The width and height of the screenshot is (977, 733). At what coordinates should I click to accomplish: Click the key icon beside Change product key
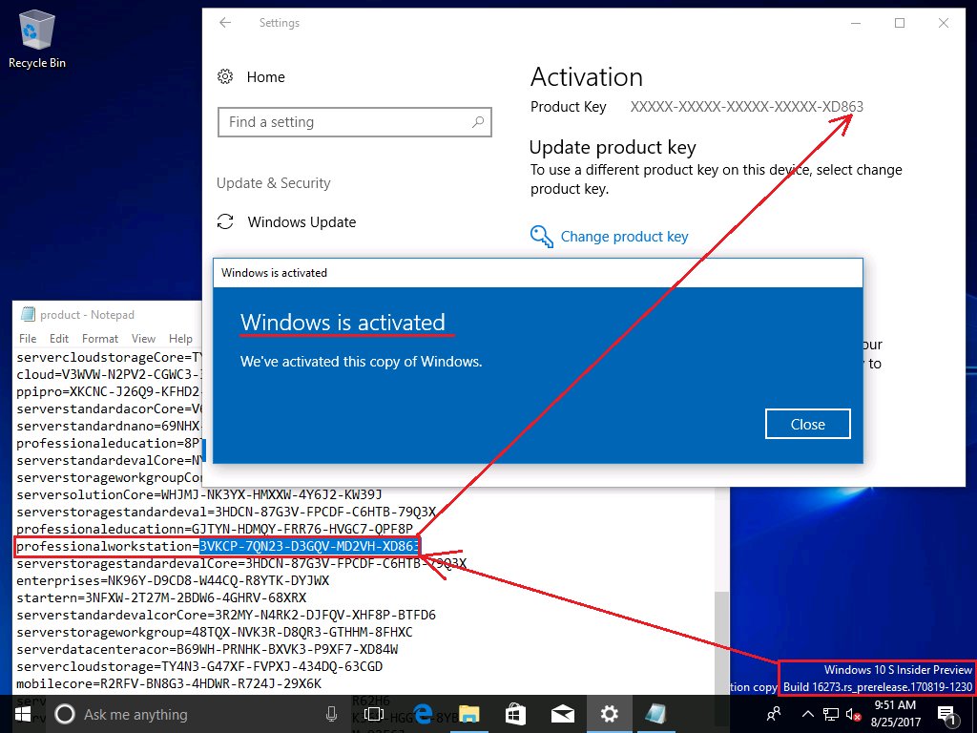pyautogui.click(x=542, y=237)
